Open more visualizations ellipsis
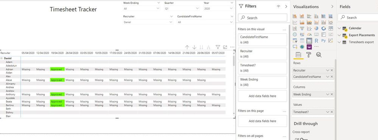The width and height of the screenshot is (378, 140). [x=316, y=47]
